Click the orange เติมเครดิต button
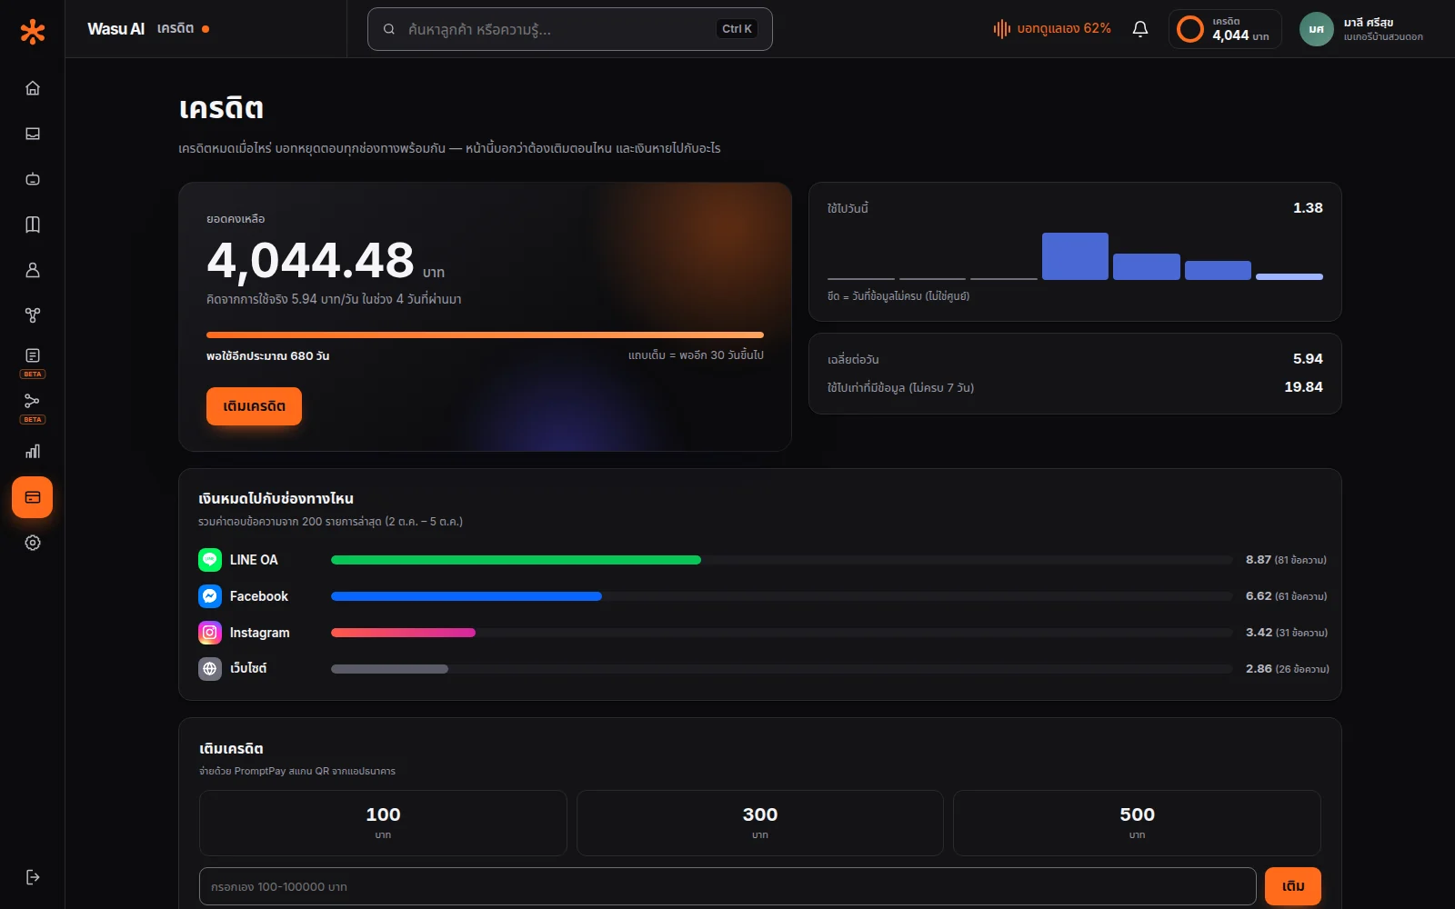Image resolution: width=1455 pixels, height=909 pixels. 254,406
